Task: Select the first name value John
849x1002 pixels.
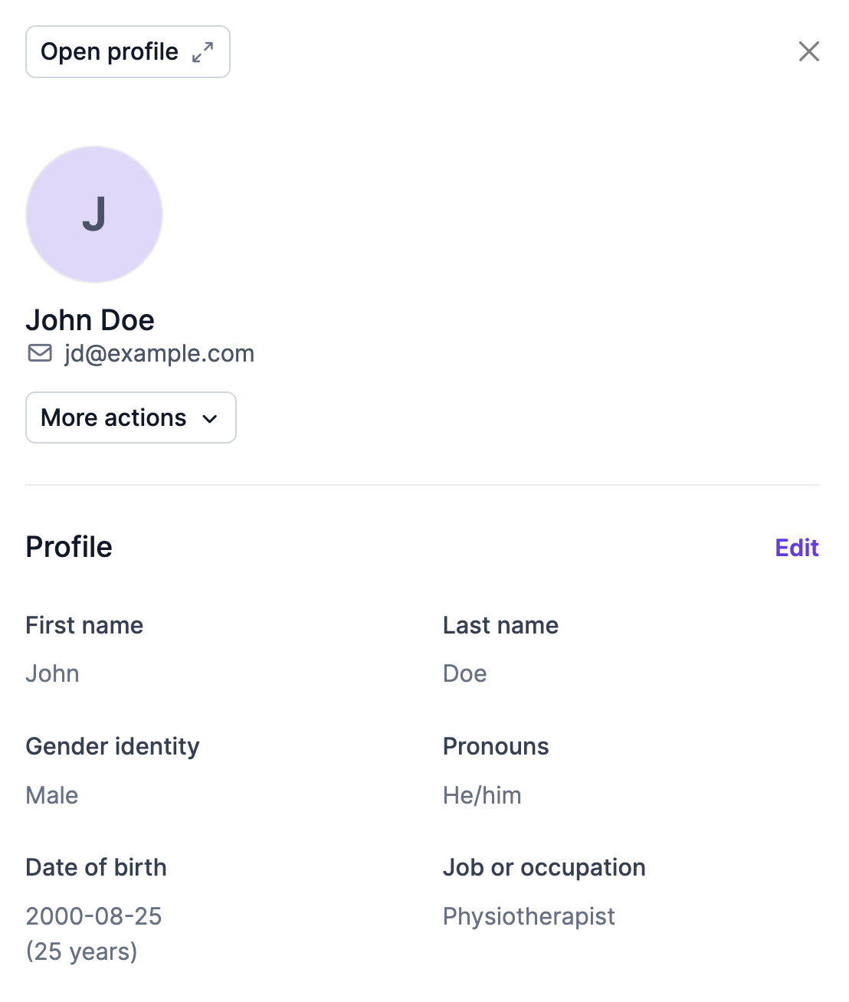Action: pos(52,673)
